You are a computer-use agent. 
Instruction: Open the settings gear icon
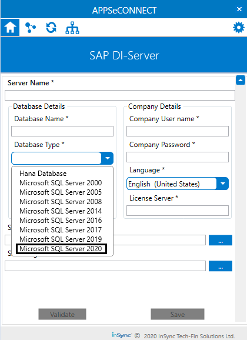tap(239, 27)
